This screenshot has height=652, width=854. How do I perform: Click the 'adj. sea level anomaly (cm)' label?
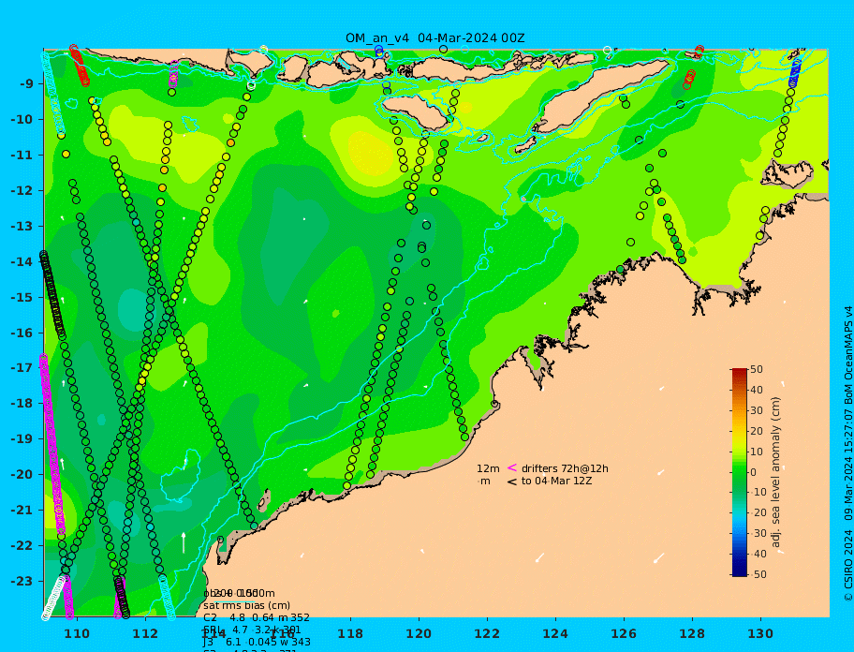[x=776, y=472]
